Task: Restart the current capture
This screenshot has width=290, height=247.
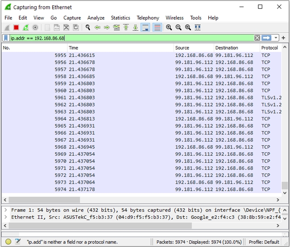Action: 25,28
